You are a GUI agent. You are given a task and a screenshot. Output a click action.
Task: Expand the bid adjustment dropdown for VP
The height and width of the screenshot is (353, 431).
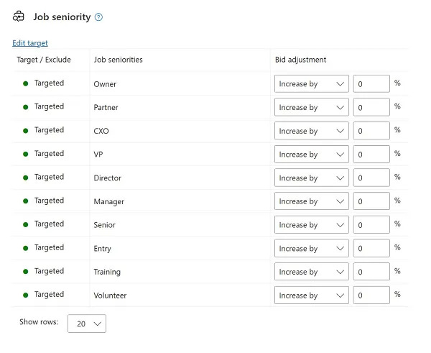click(x=312, y=154)
